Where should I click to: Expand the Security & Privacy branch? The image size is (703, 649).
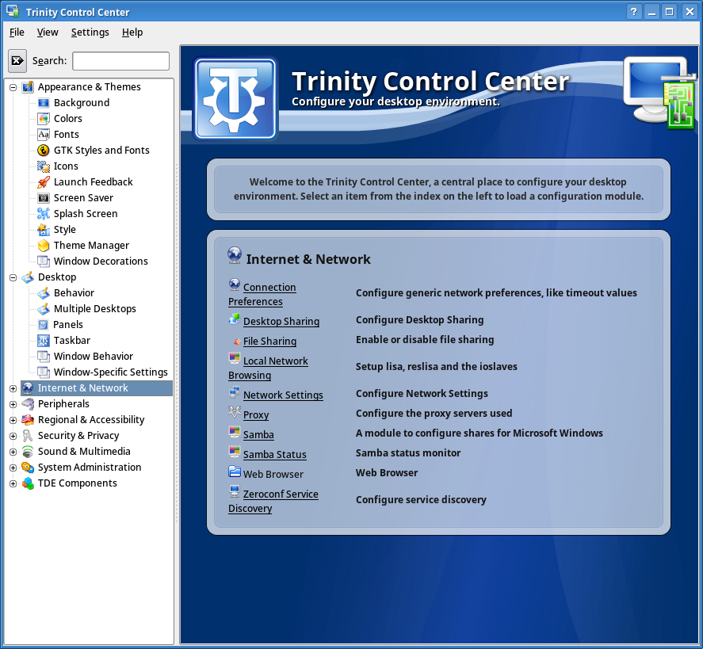[13, 436]
